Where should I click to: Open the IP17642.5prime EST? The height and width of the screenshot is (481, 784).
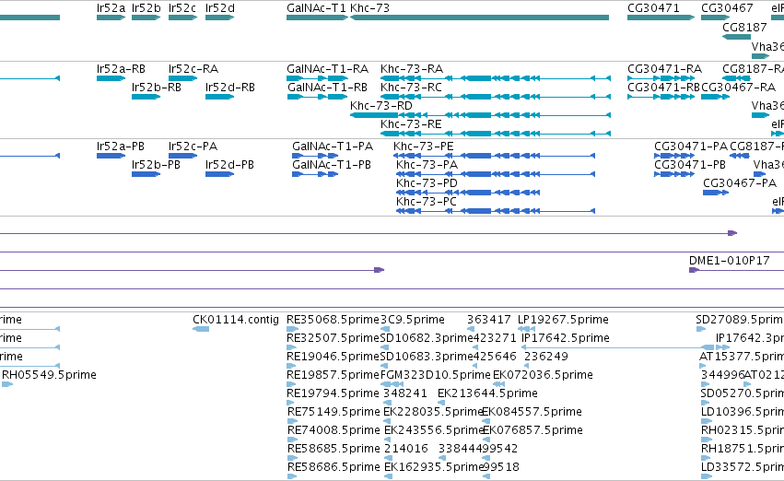point(618,347)
